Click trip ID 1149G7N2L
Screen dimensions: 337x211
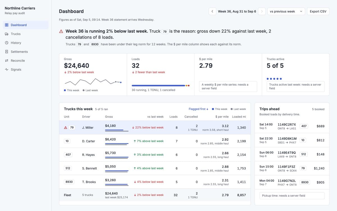(287, 181)
